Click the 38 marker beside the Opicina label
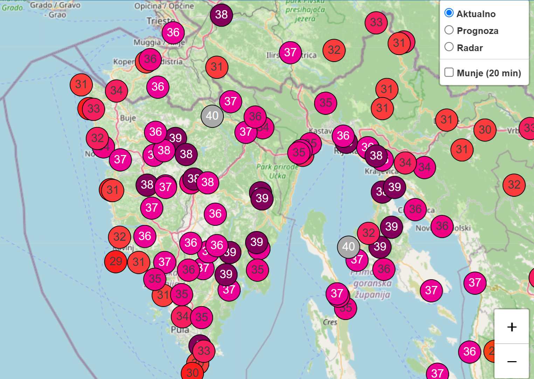Screen dimensions: 534x379 point(221,15)
